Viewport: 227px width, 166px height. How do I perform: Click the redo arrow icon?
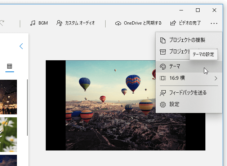tap(2, 23)
